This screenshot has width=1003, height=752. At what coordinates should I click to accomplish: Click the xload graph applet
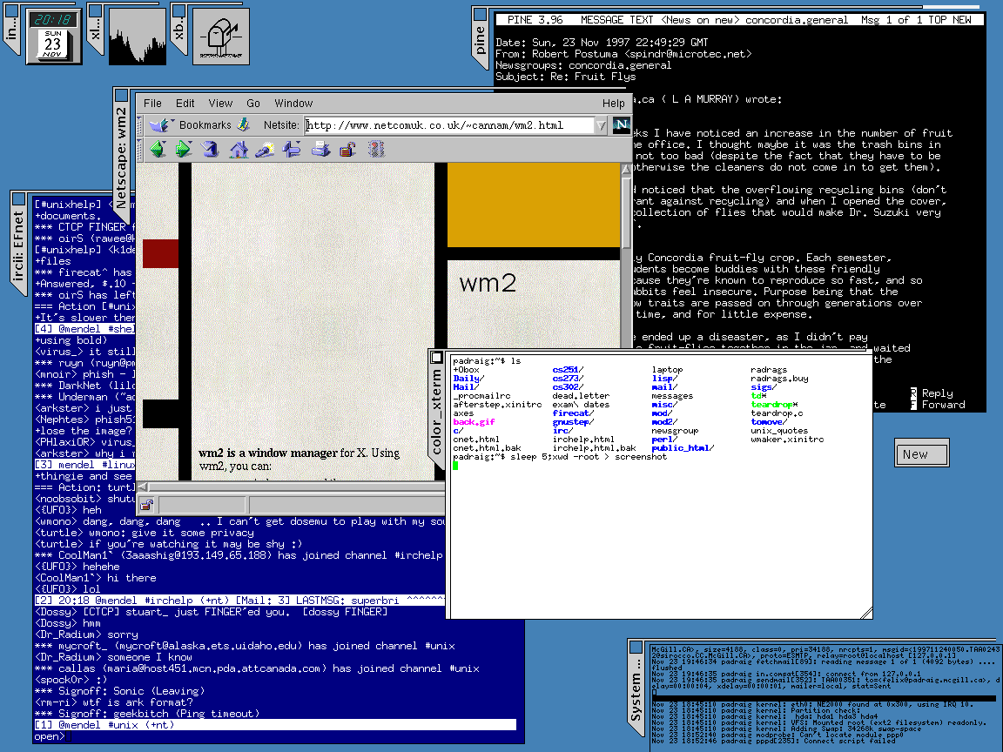point(138,37)
